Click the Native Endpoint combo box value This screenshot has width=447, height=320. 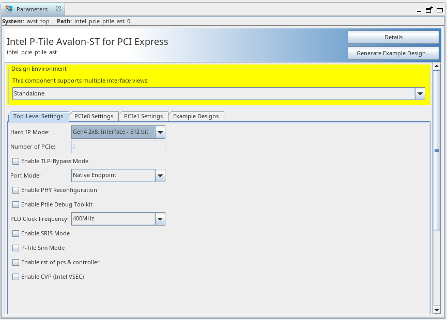tap(113, 175)
